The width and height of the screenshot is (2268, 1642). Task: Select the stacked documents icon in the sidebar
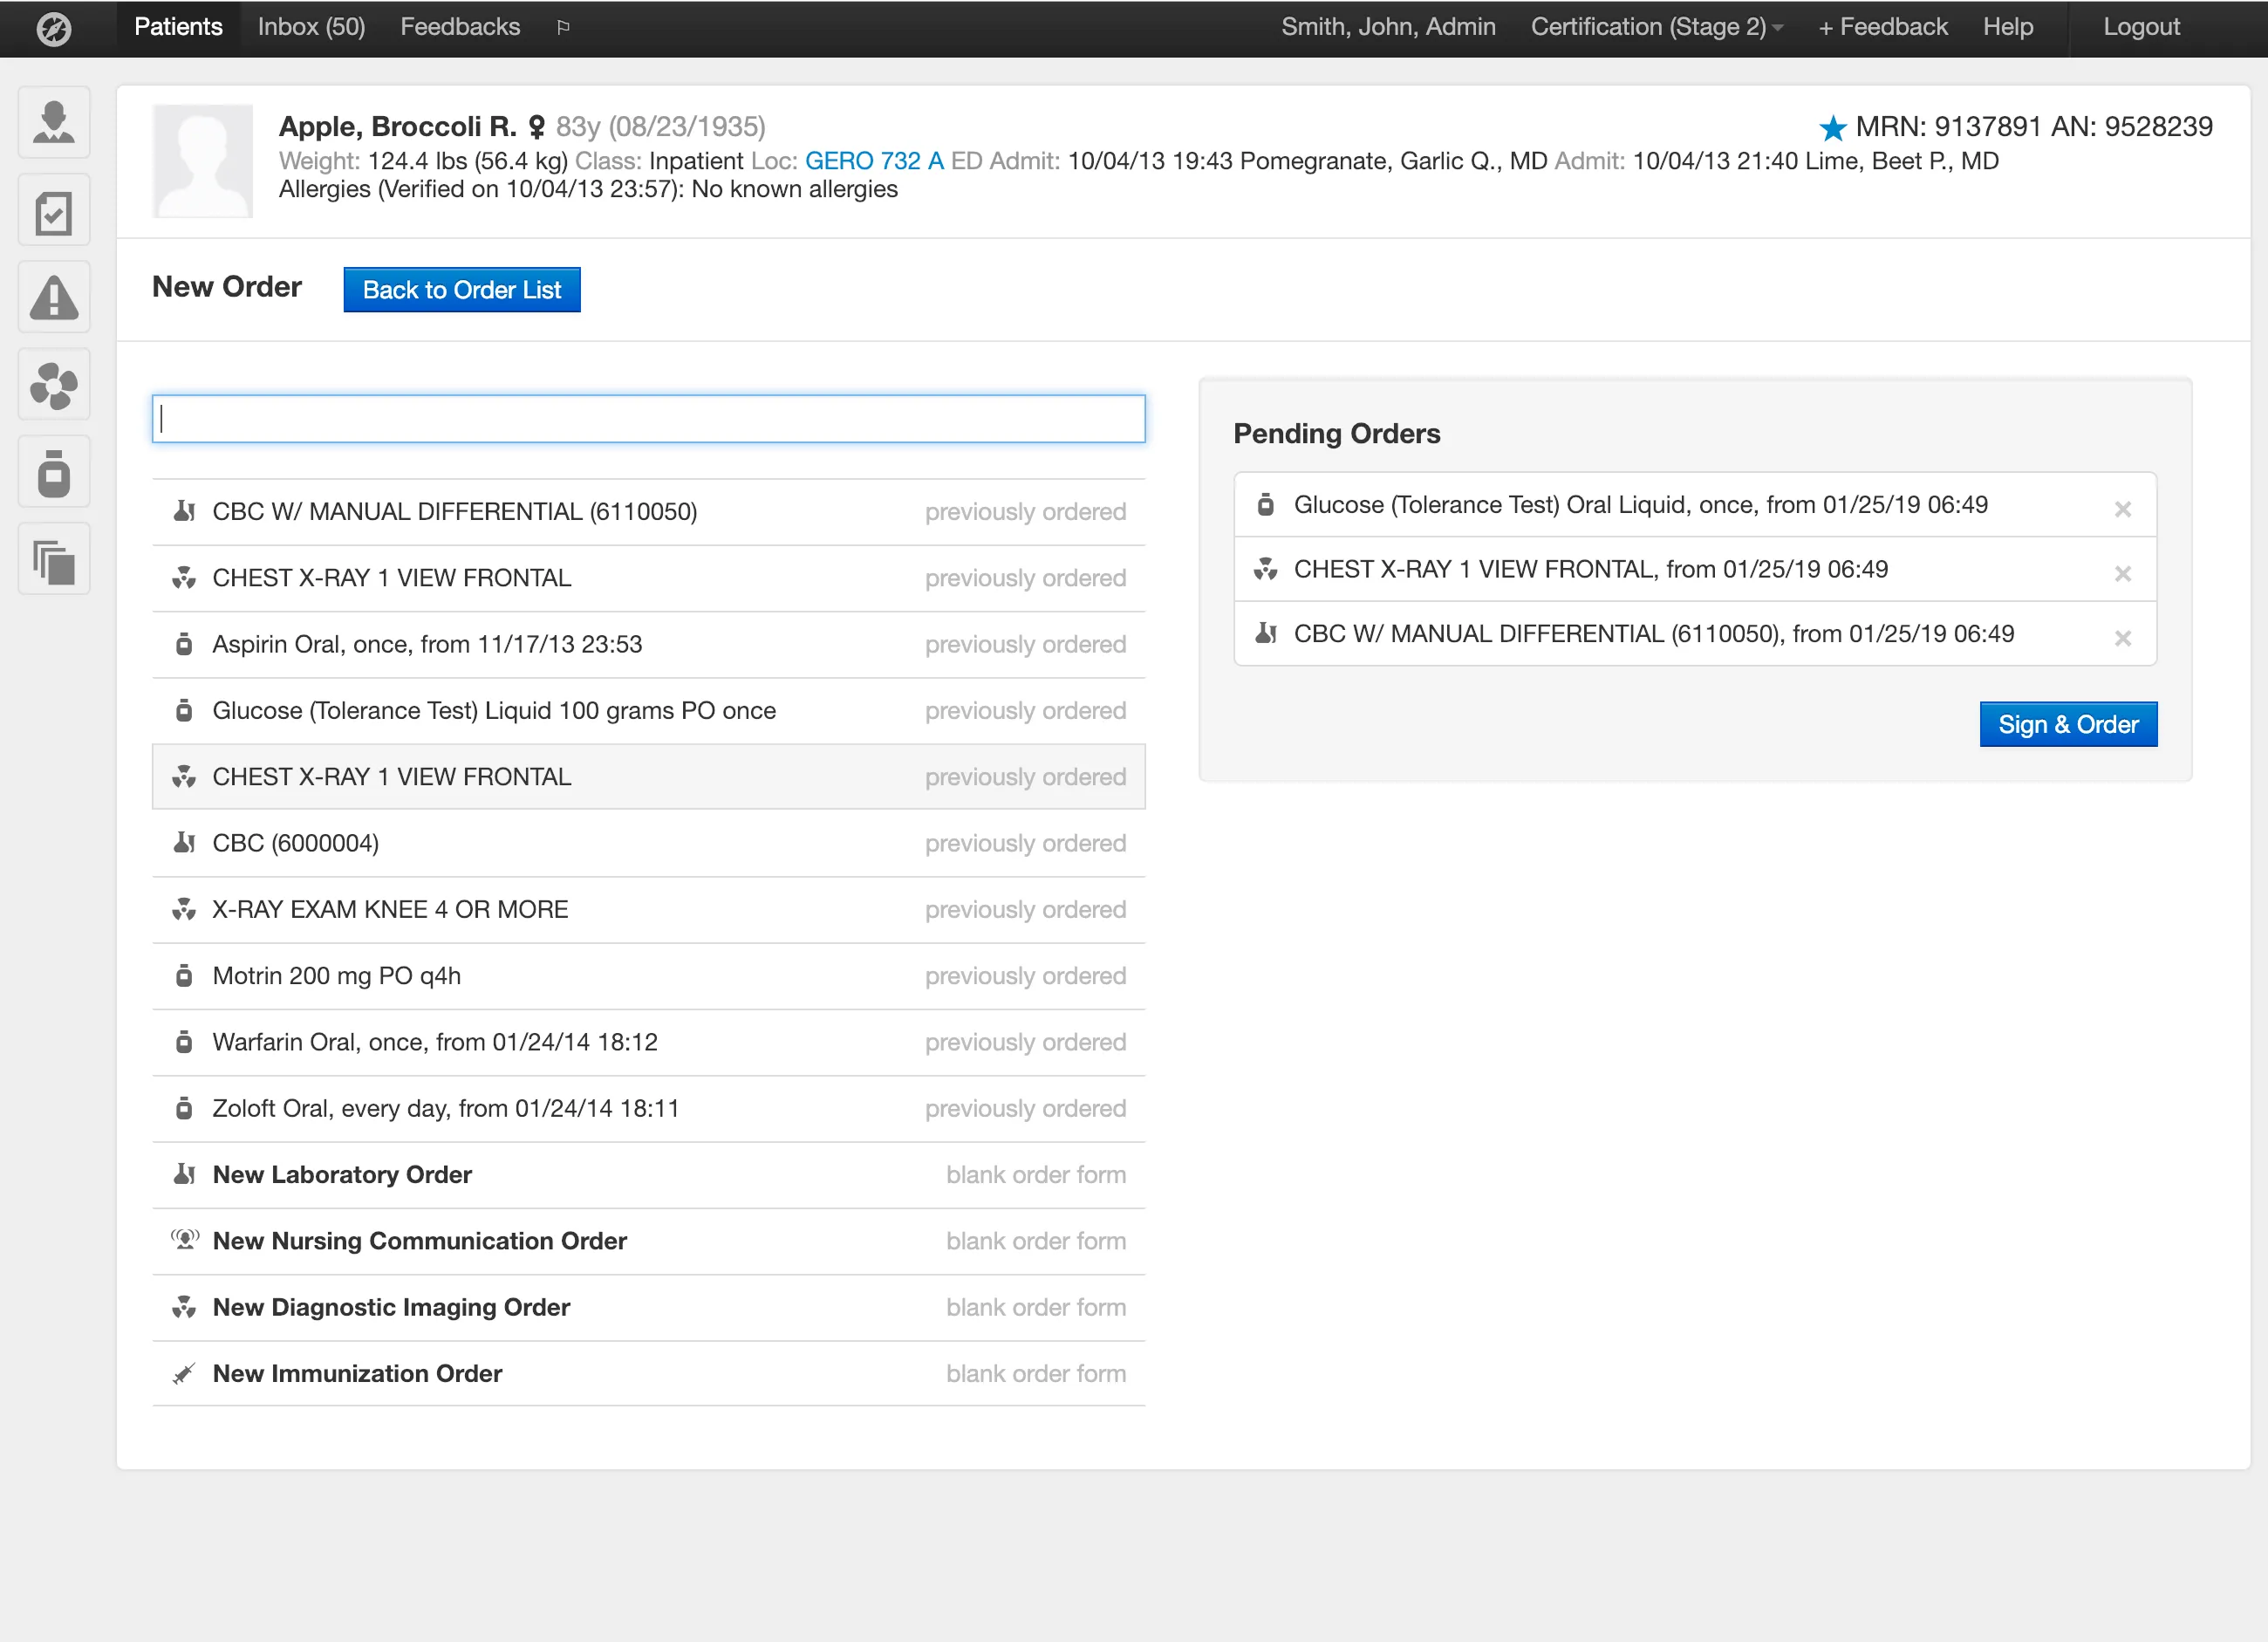tap(54, 558)
